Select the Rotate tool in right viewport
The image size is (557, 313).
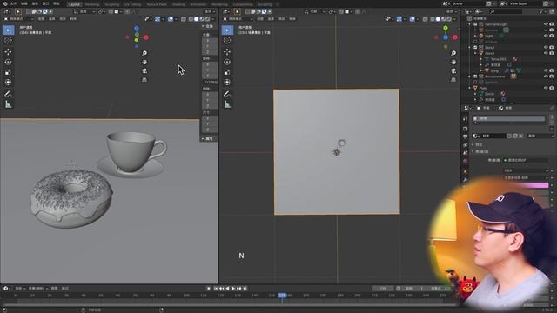(x=227, y=62)
